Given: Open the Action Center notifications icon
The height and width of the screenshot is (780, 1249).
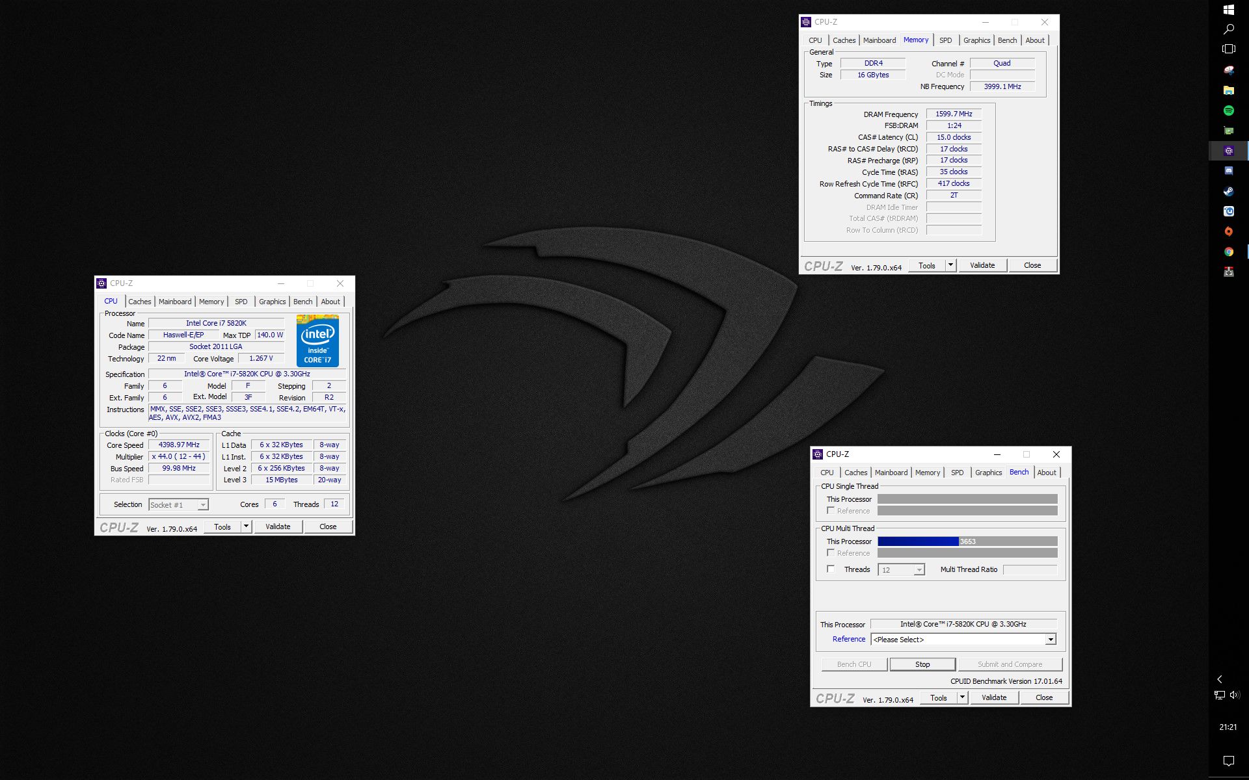Looking at the screenshot, I should pyautogui.click(x=1228, y=760).
